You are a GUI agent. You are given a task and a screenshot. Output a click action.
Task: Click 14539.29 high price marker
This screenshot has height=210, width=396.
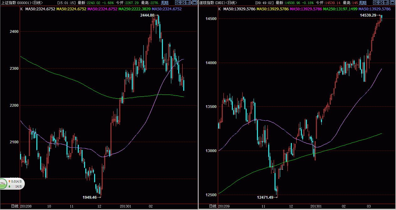pos(368,15)
